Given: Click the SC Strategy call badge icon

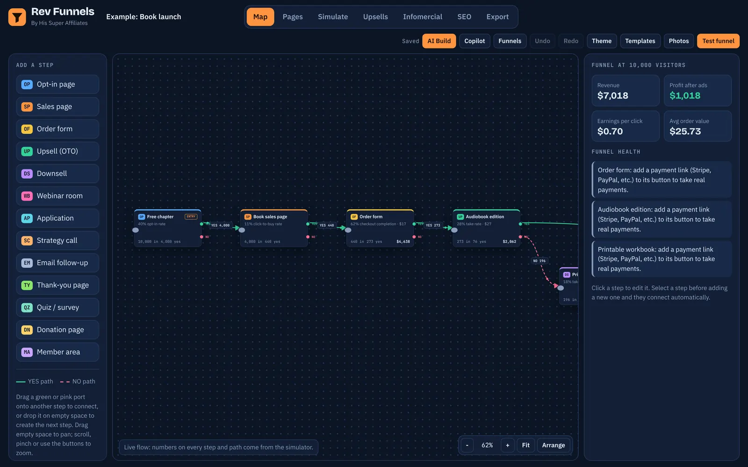Looking at the screenshot, I should [27, 241].
